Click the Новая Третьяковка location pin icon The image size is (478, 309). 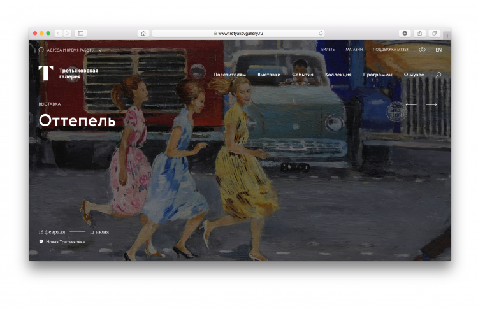pos(41,241)
